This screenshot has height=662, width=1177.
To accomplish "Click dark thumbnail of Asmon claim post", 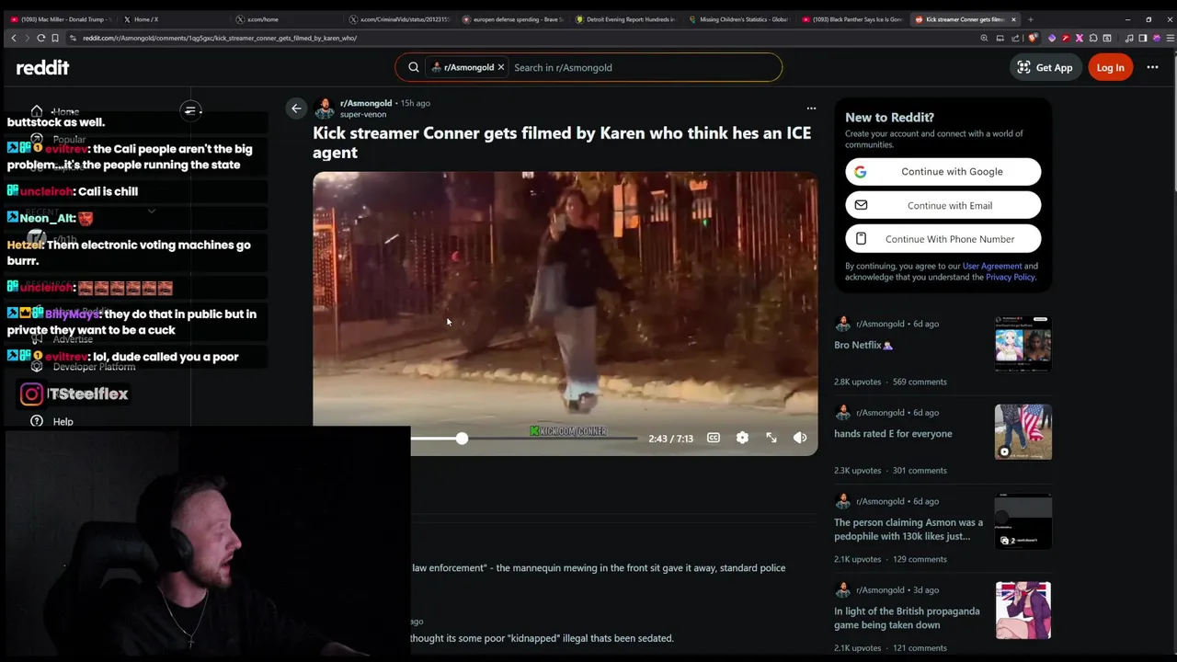I will [x=1023, y=520].
